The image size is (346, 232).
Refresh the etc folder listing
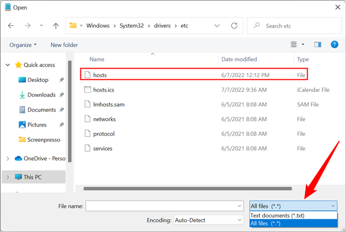pyautogui.click(x=234, y=26)
